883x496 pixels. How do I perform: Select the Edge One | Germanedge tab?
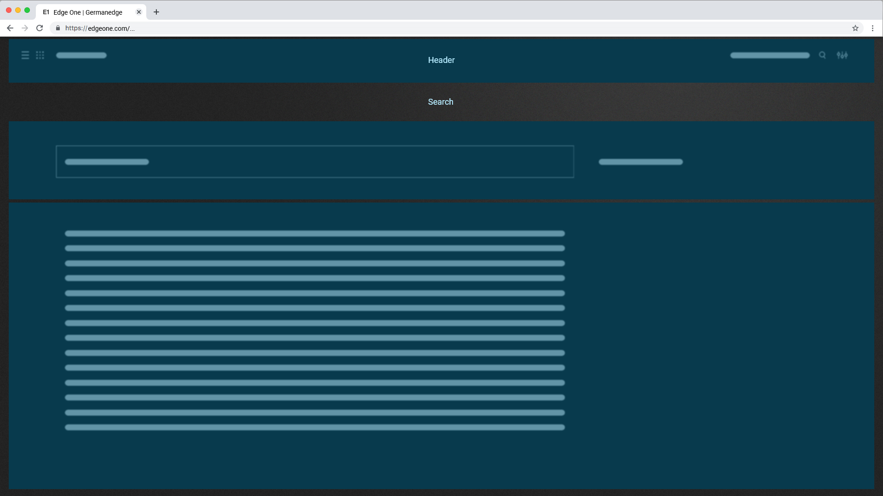point(87,12)
